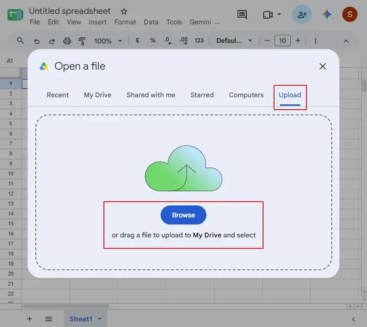Open the Gemini menu
Screen dimensions: 367x327
200,22
